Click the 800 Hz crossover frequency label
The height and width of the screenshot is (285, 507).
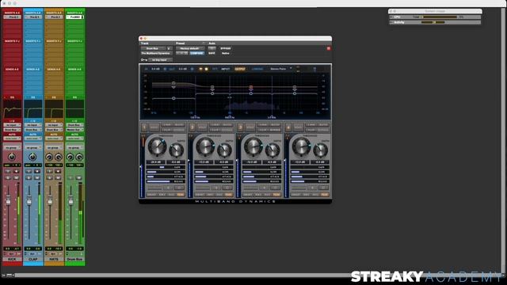[x=230, y=118]
